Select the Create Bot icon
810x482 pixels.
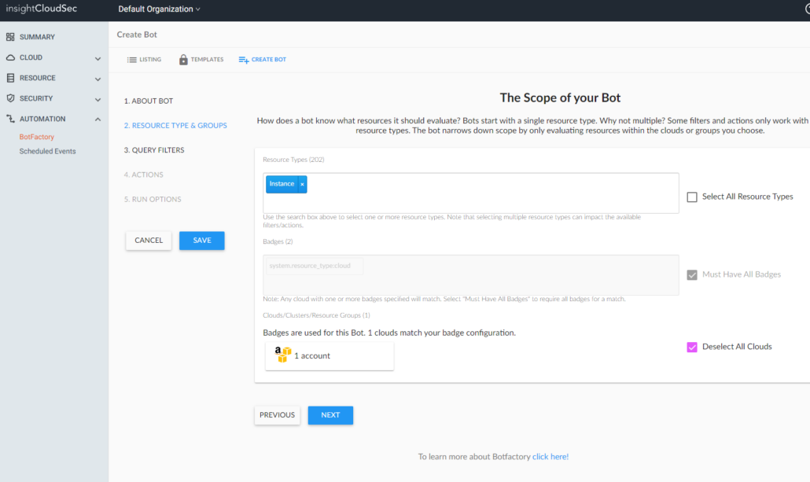(245, 58)
